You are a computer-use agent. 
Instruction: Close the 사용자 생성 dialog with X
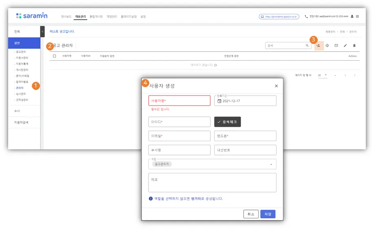(276, 86)
